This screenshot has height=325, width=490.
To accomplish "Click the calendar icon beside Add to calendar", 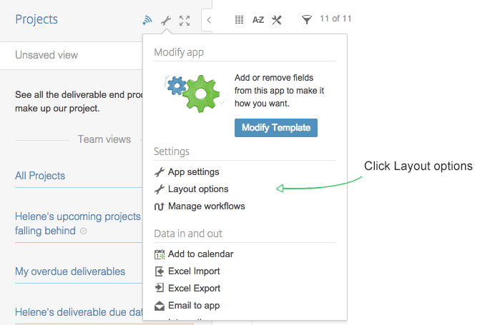I will click(160, 254).
